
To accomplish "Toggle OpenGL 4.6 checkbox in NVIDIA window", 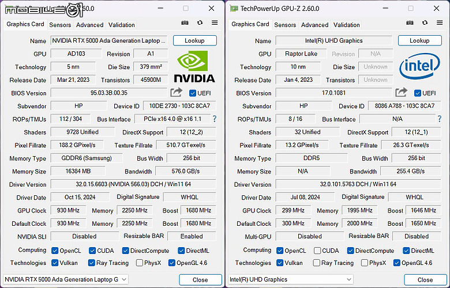I will [171, 263].
